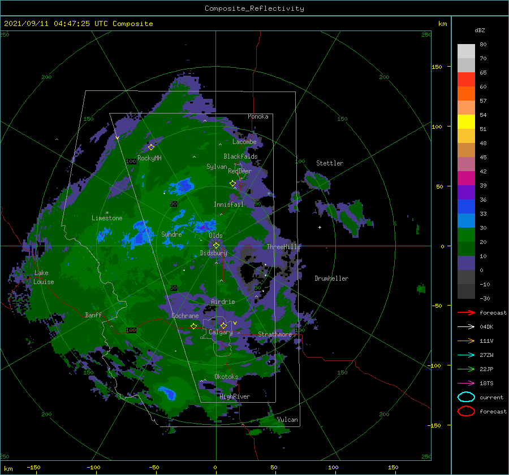Click the yellow diamond marker below RedDeer
The height and width of the screenshot is (475, 509).
232,184
